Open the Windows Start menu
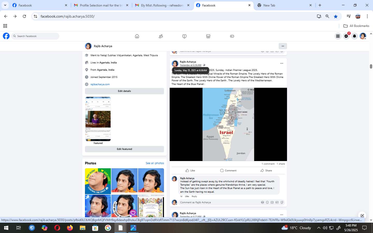Viewport: 373px width, 233px height. click(6, 228)
